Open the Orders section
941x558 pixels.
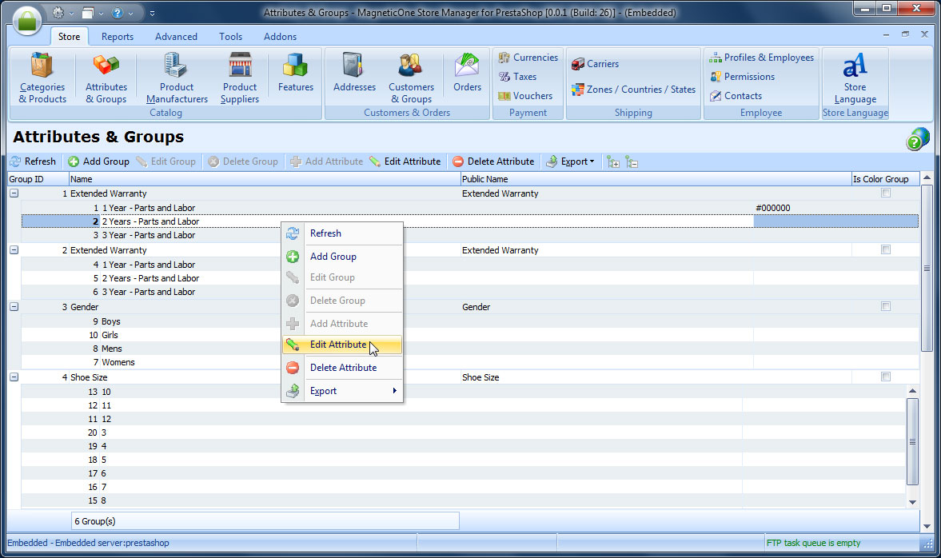click(x=467, y=74)
